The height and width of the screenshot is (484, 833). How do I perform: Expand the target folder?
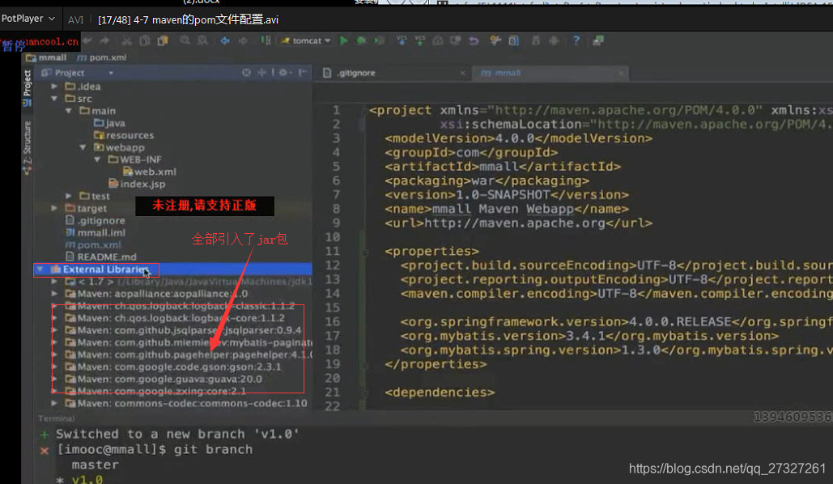[x=54, y=208]
